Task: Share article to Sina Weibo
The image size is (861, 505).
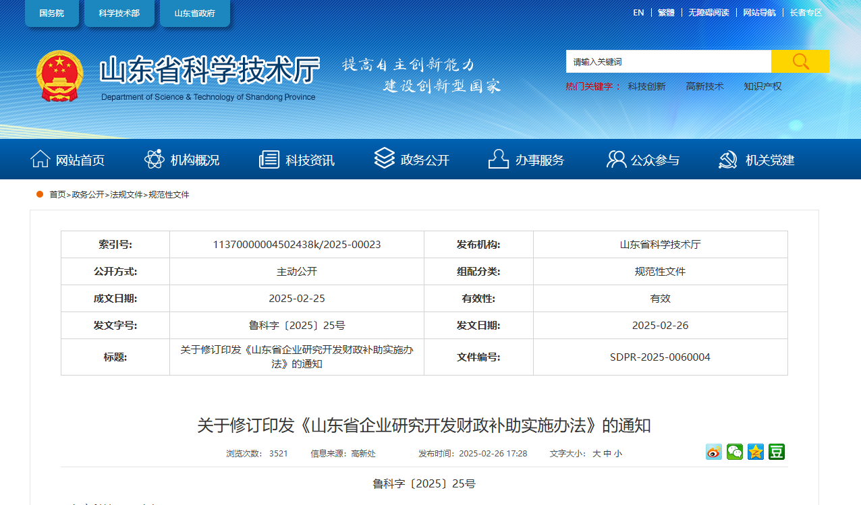Action: (x=713, y=452)
